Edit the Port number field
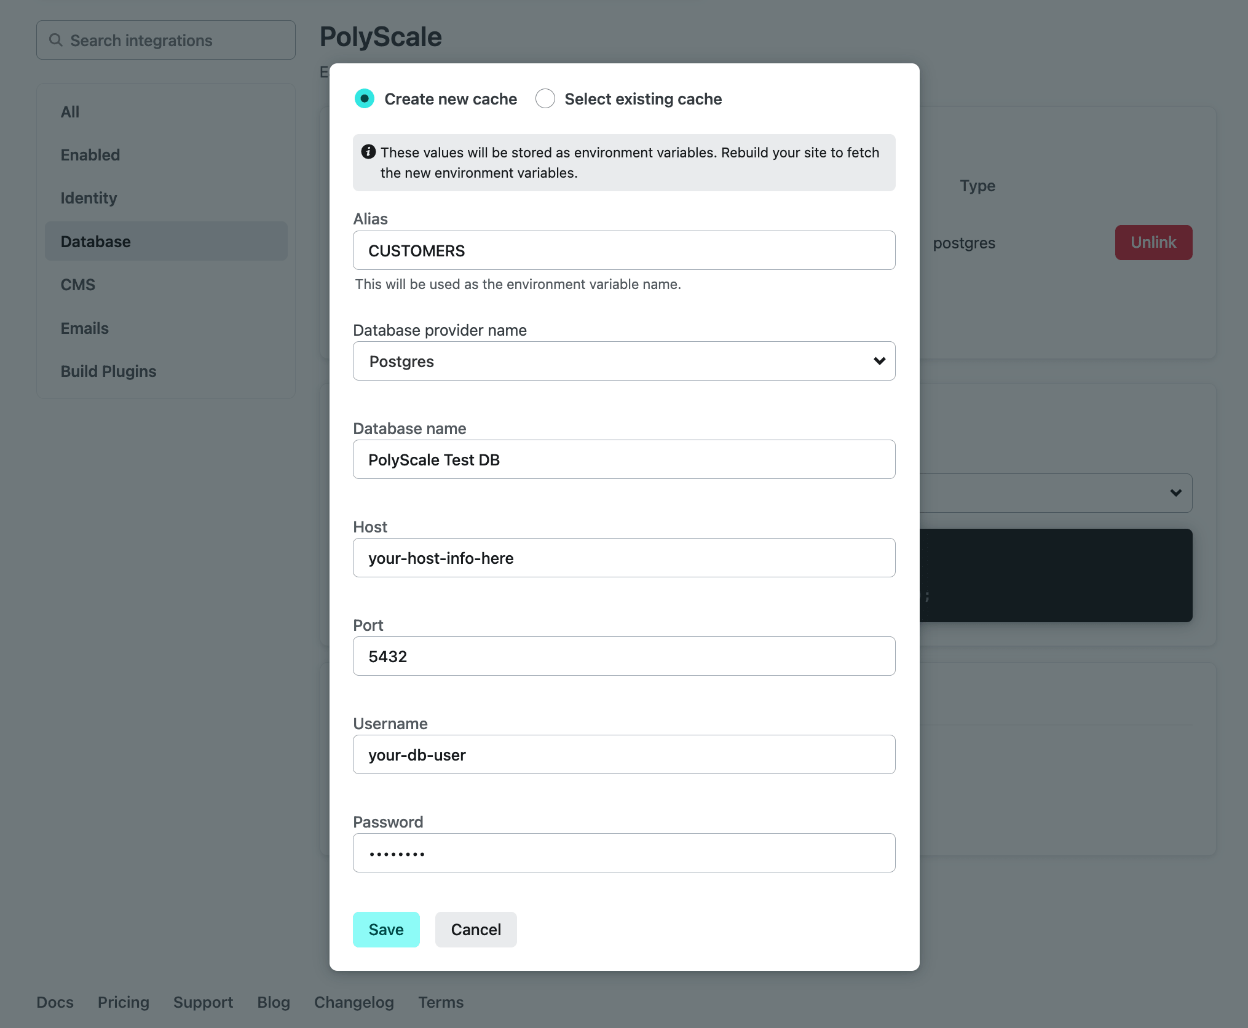 point(623,656)
